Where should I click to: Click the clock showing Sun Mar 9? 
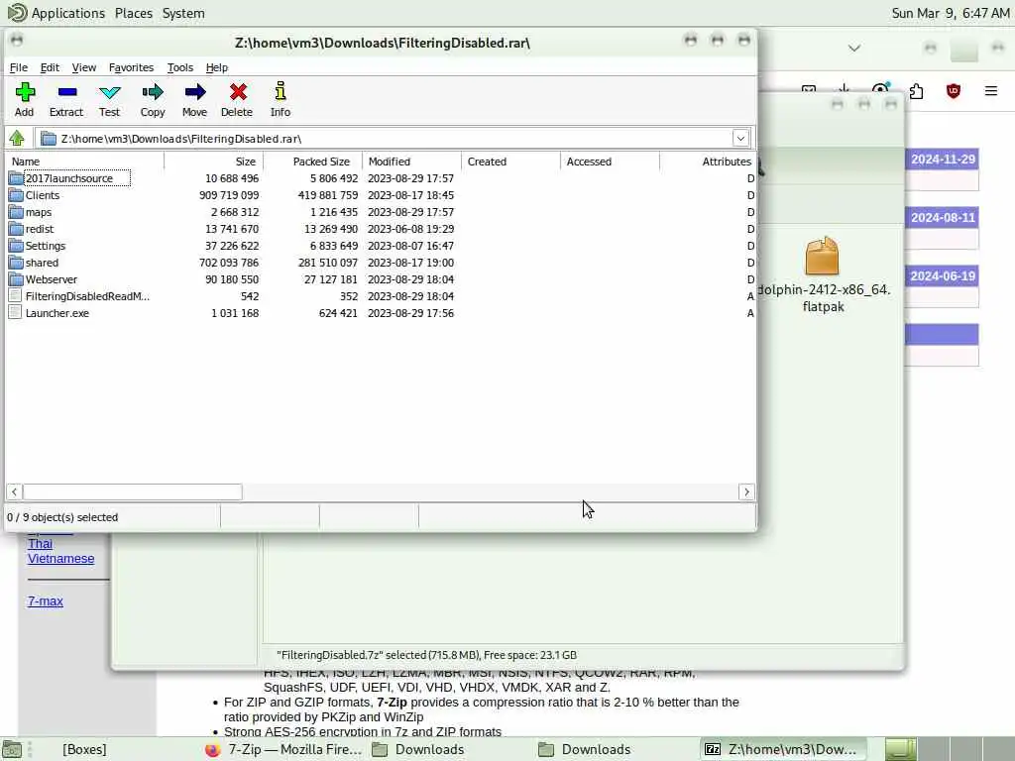pos(951,13)
